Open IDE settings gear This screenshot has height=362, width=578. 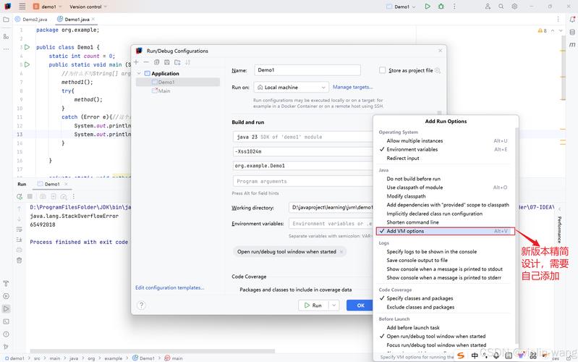pyautogui.click(x=514, y=7)
